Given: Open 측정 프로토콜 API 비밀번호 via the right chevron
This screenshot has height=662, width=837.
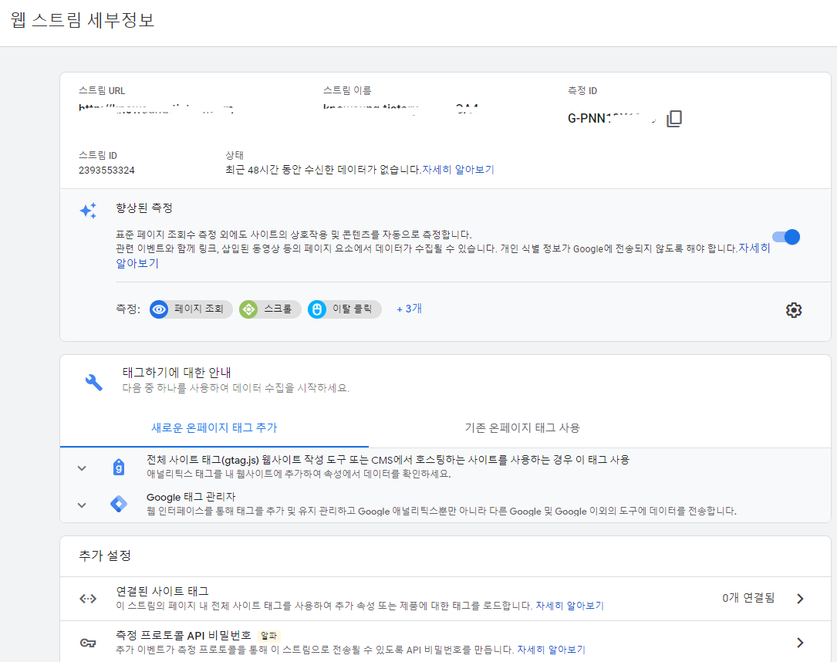Looking at the screenshot, I should point(800,643).
